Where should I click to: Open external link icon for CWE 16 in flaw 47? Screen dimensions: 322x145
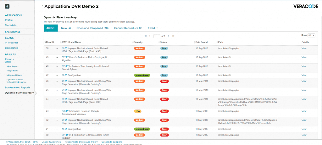(66, 75)
